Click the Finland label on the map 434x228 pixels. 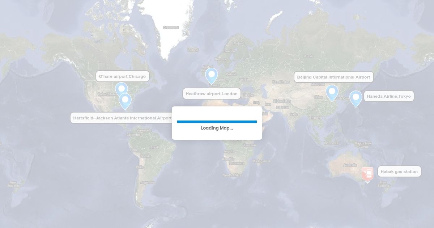tap(239, 43)
